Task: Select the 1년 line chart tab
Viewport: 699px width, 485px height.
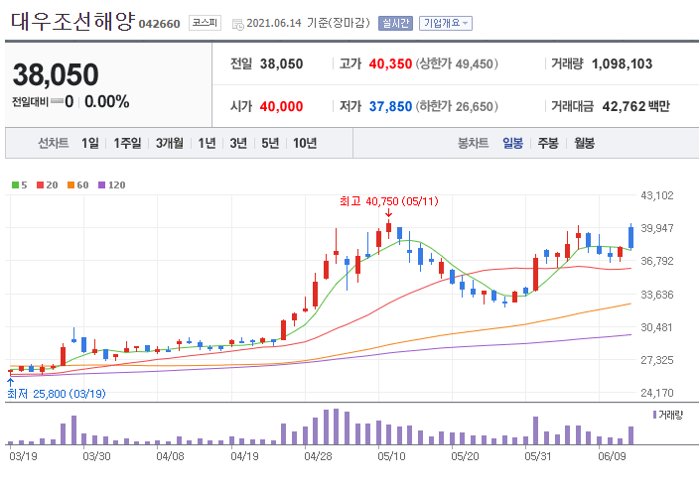Action: pos(207,143)
